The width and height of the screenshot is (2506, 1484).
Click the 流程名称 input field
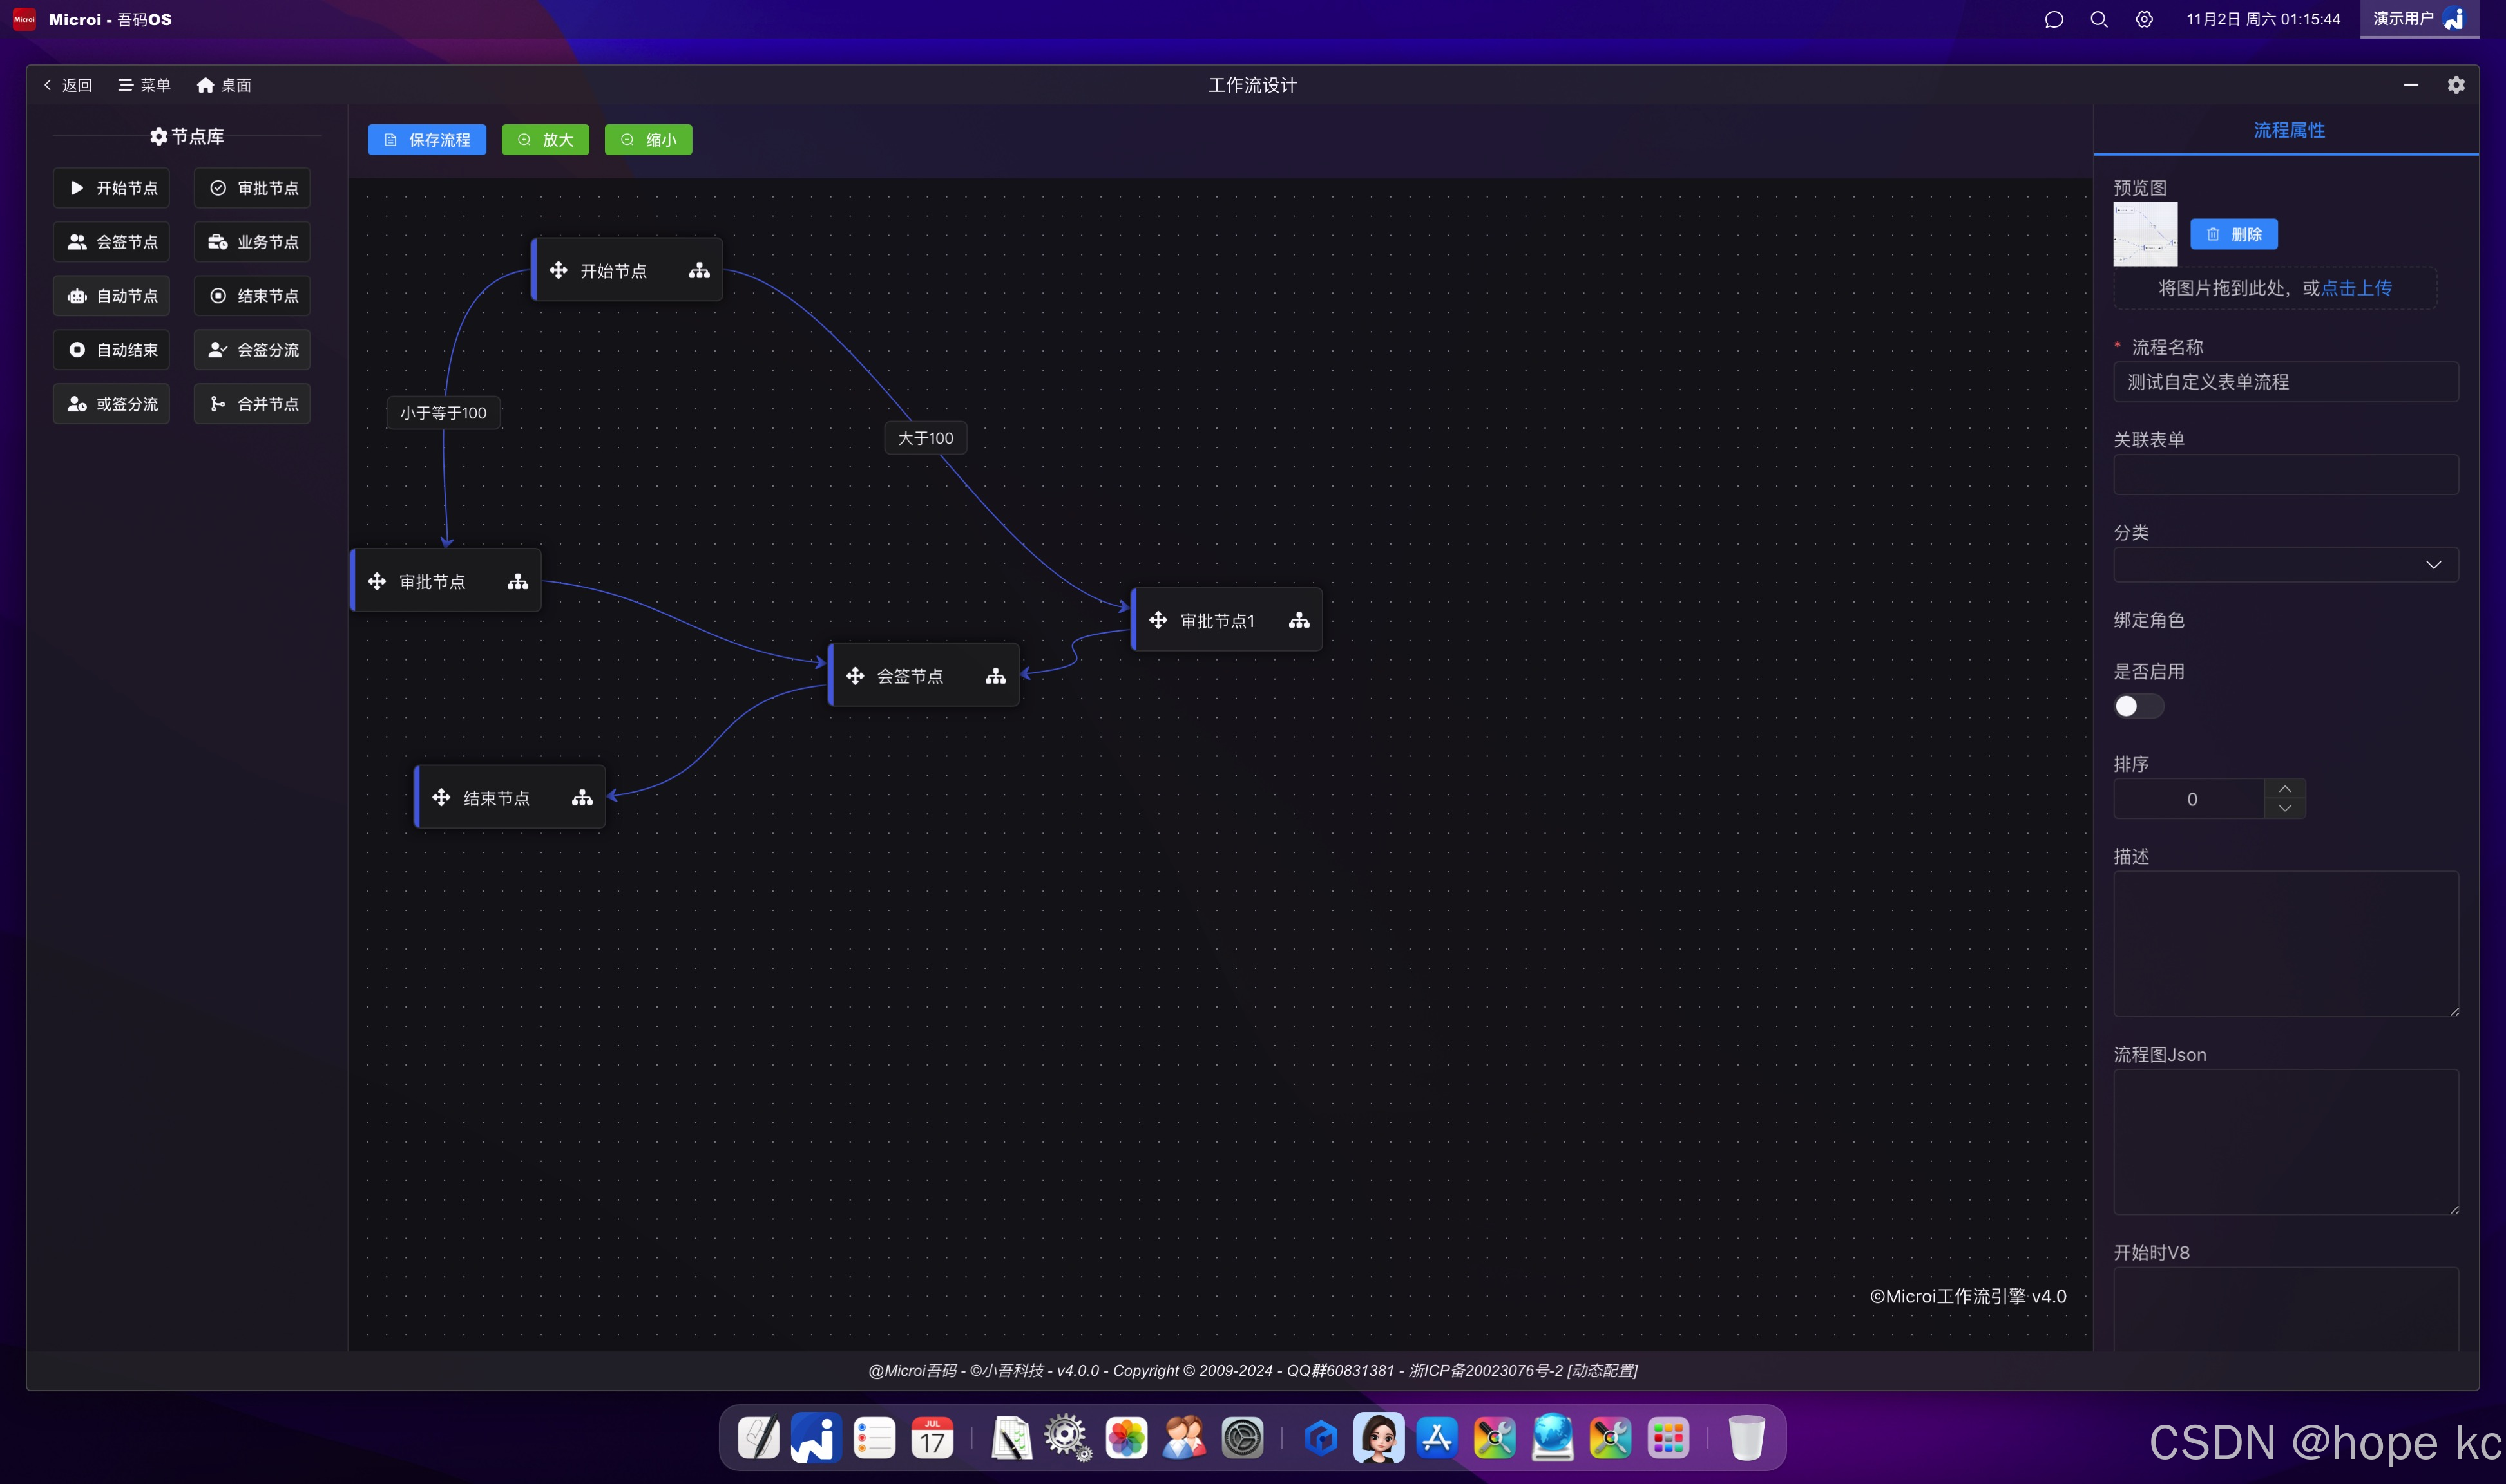pos(2285,382)
